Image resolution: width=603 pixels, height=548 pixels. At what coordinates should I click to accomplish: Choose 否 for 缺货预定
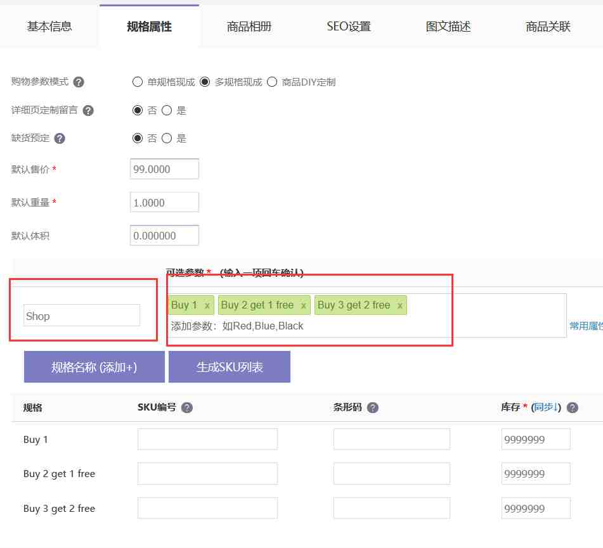138,138
